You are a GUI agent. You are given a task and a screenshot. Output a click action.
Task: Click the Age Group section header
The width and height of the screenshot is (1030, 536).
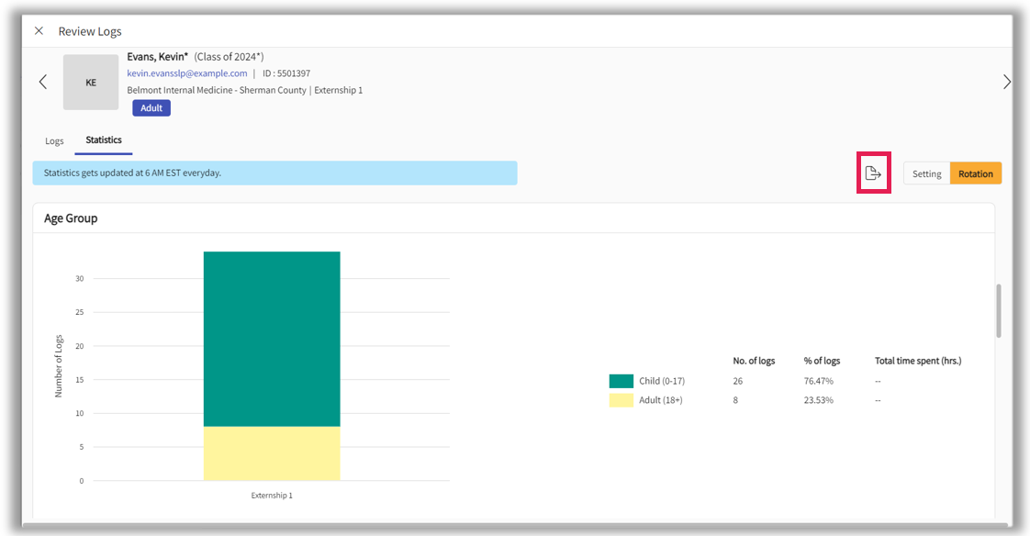[72, 218]
